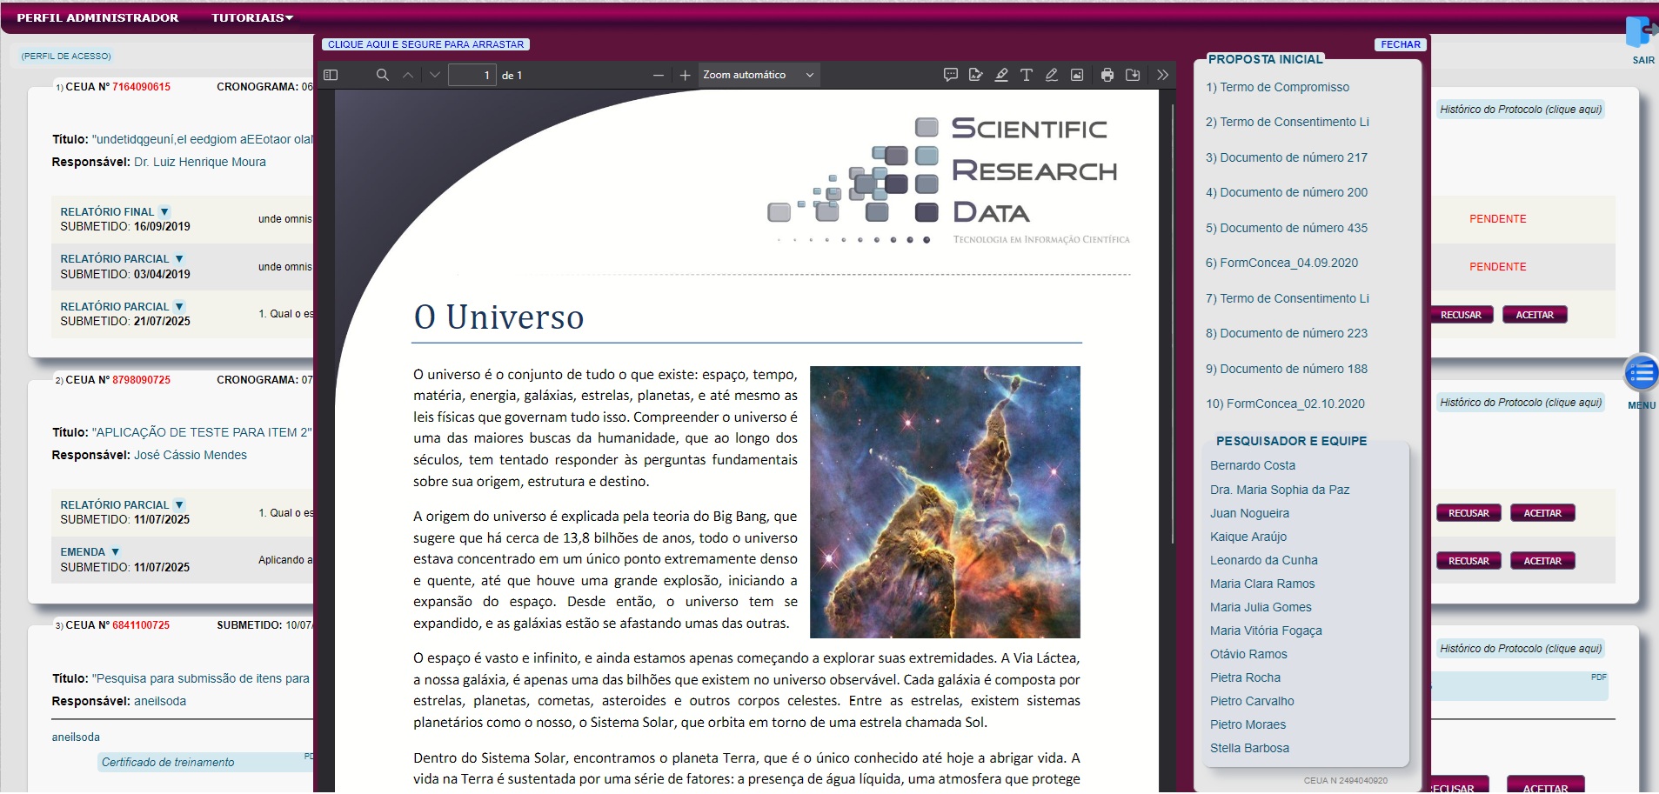Image resolution: width=1659 pixels, height=794 pixels.
Task: Click the FECHAR button
Action: point(1400,44)
